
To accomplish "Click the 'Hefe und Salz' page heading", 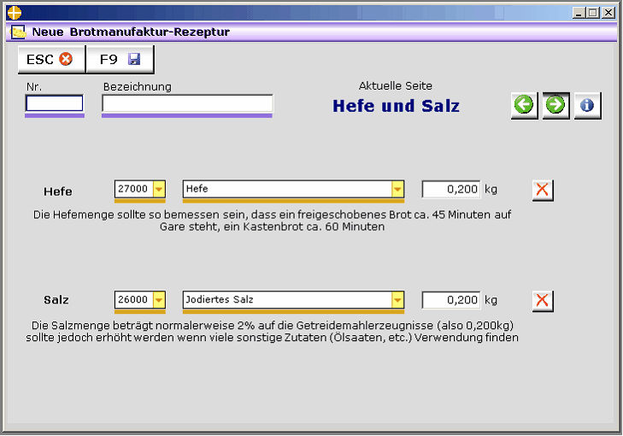I will tap(397, 106).
